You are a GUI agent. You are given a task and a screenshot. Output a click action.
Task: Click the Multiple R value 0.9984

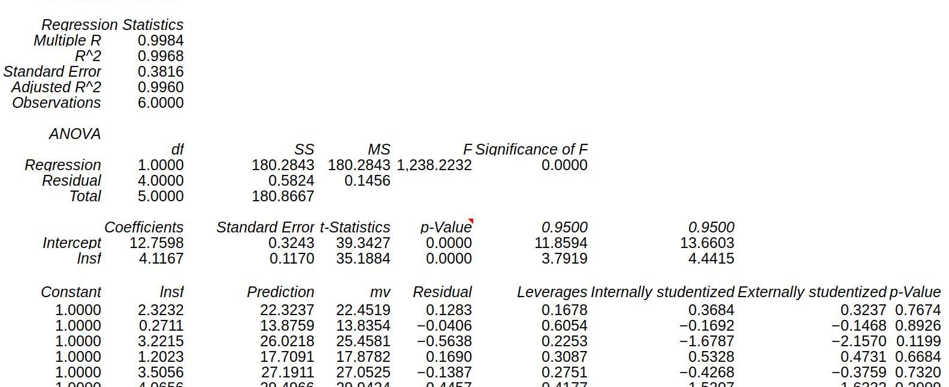click(161, 40)
